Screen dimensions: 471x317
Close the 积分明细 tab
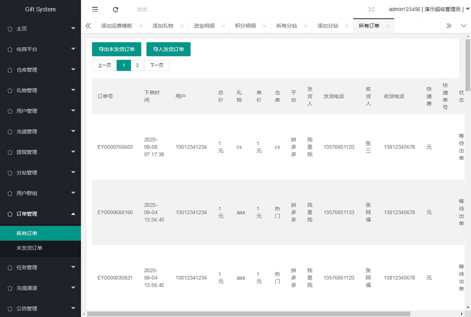tap(264, 26)
